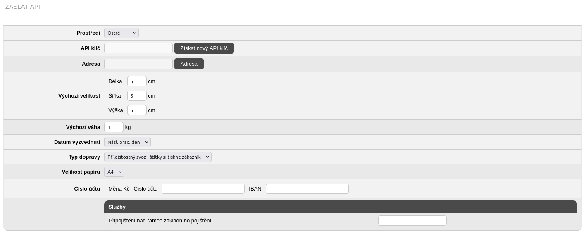The width and height of the screenshot is (586, 236).
Task: Click the API klíč text field
Action: click(x=138, y=48)
